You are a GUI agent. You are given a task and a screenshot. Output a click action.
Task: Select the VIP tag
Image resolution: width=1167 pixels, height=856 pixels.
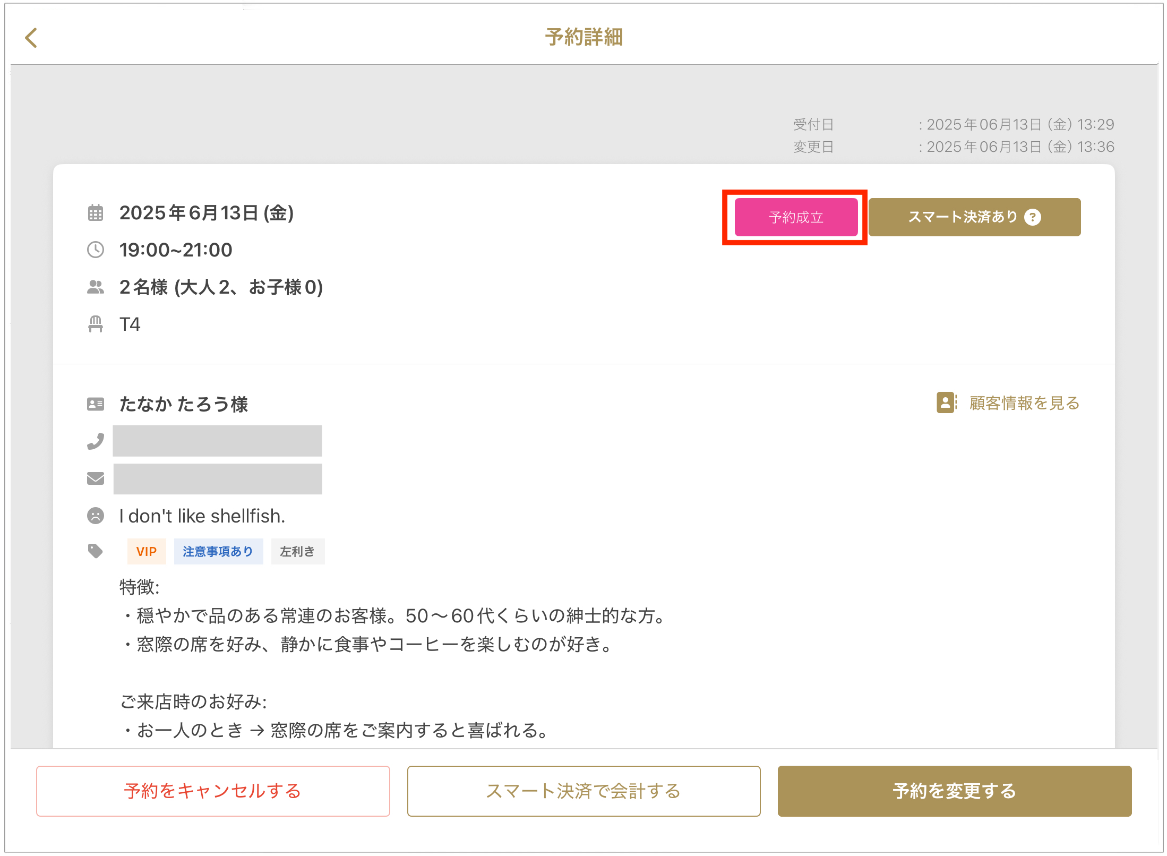[x=147, y=551]
